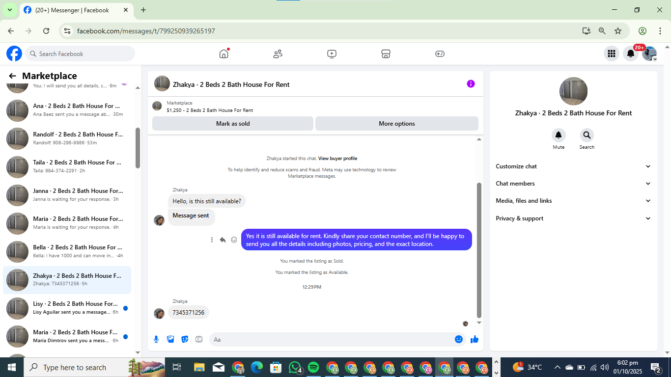Image resolution: width=671 pixels, height=377 pixels.
Task: Send a thumbs-up like
Action: pos(475,339)
